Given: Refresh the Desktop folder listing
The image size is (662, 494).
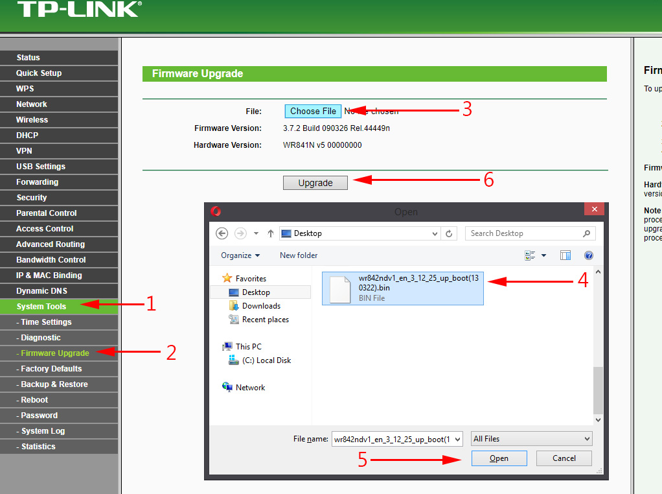Looking at the screenshot, I should 449,233.
